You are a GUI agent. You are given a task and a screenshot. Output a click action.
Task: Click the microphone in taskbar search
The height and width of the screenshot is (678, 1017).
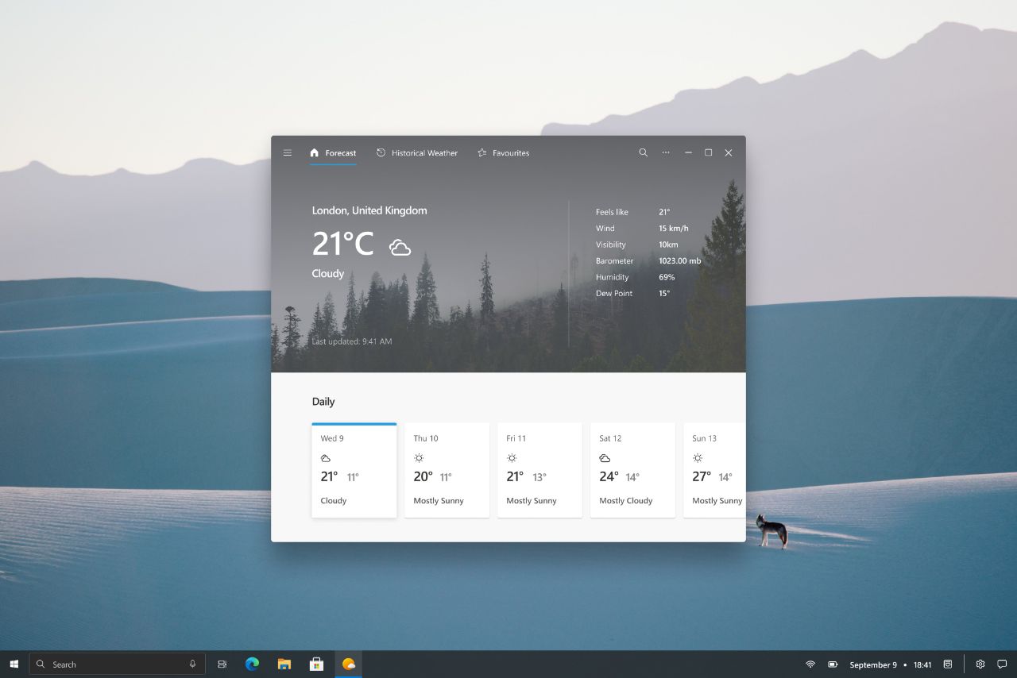click(x=192, y=665)
